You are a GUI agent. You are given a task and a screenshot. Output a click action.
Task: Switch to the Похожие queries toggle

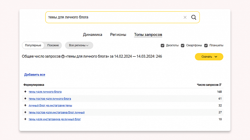53,45
